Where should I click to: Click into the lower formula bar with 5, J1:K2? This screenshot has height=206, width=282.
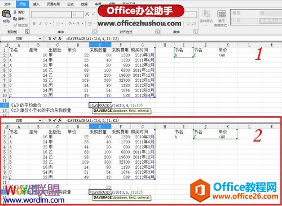(x=173, y=120)
